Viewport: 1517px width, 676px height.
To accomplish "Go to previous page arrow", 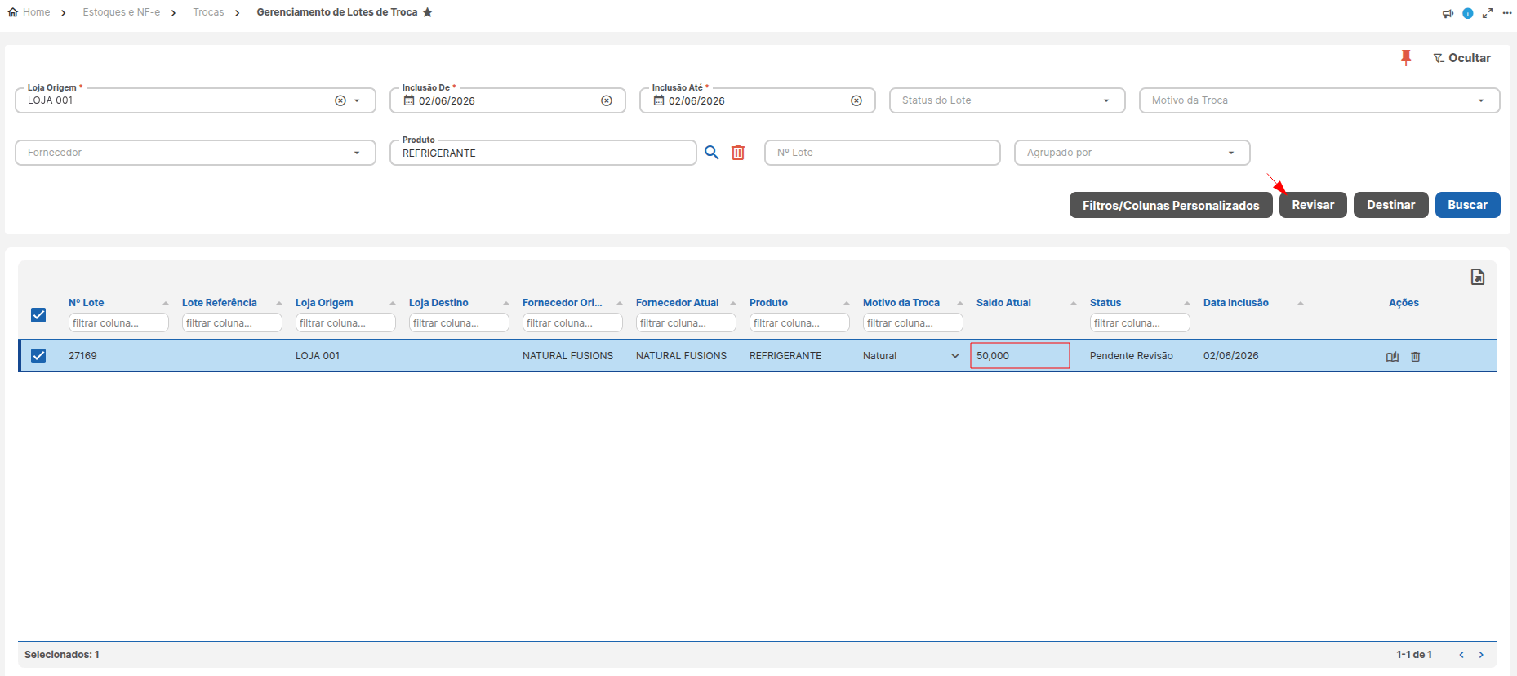I will 1461,655.
